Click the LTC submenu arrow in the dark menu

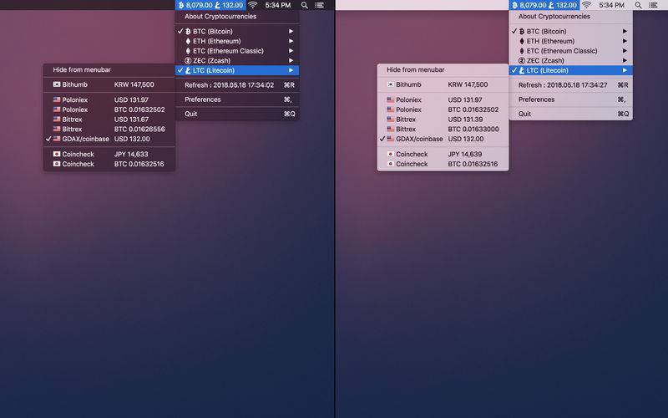[x=291, y=70]
